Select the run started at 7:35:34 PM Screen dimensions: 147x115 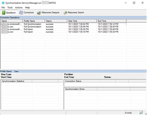pos(64,29)
